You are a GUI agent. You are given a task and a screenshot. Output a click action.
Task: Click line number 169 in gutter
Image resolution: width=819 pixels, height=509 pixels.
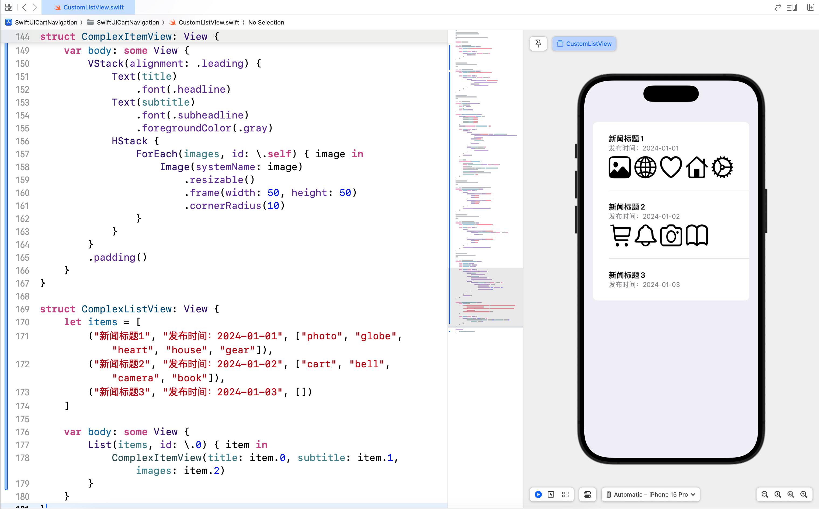click(22, 309)
